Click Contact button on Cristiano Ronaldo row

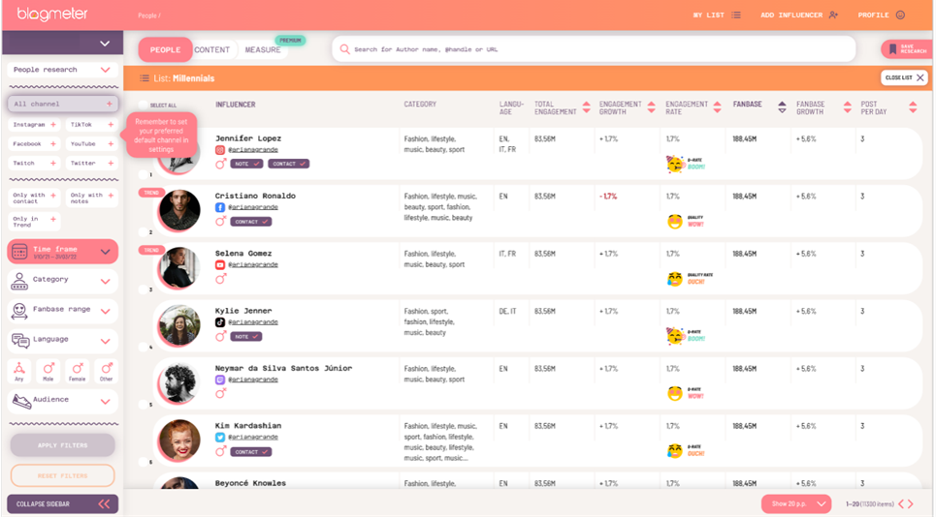click(x=250, y=222)
